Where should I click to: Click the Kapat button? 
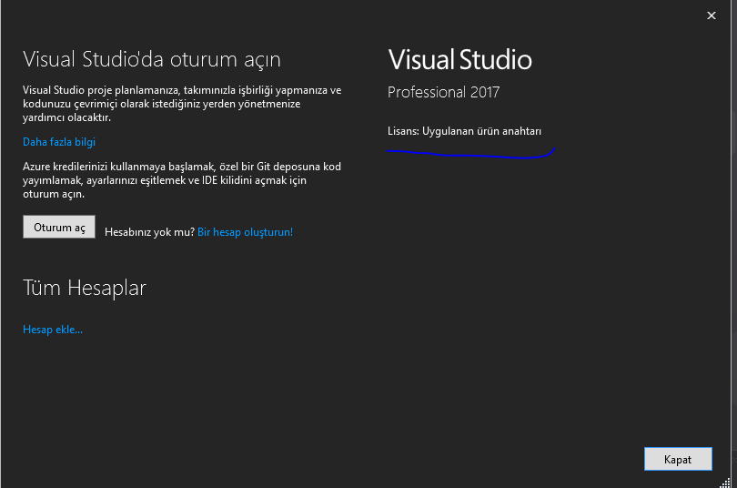(678, 459)
